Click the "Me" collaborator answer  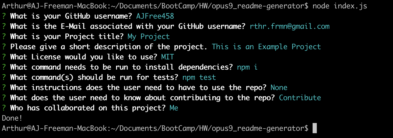coord(174,108)
